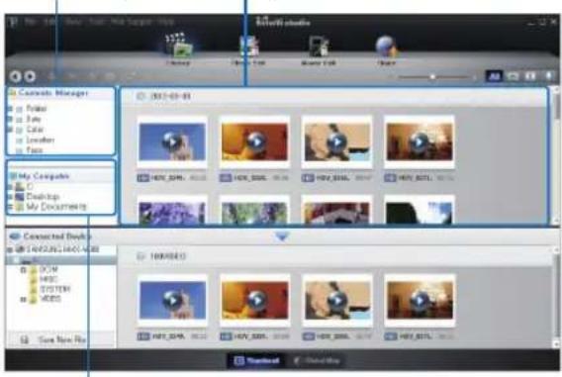Switch to the Global Map view tab
Viewport: 562px width, 377px height.
tap(318, 360)
